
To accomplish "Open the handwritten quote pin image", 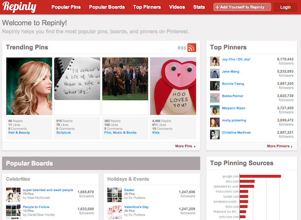I will [x=77, y=79].
